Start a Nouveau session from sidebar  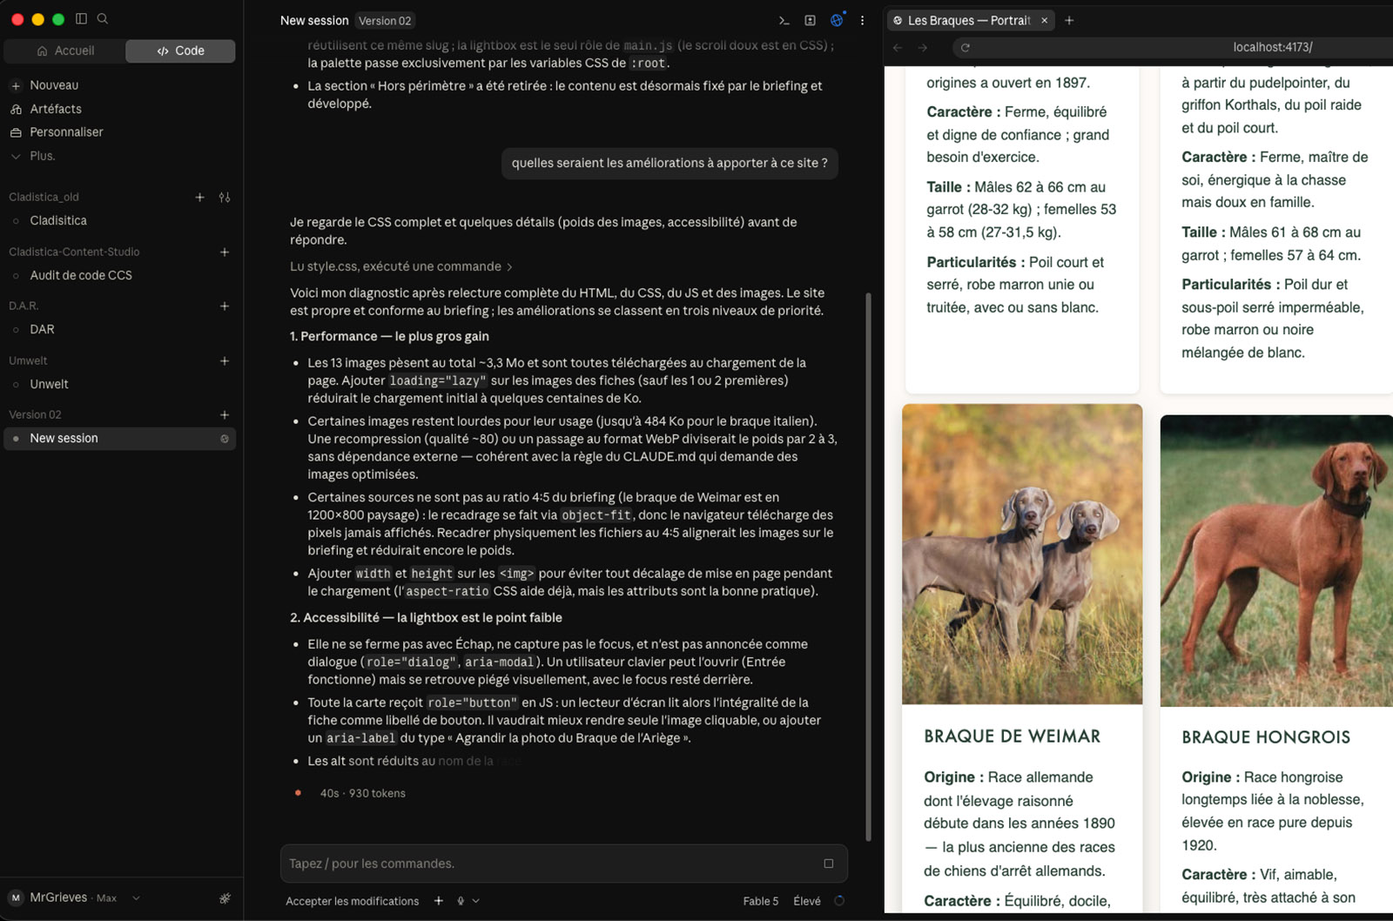pyautogui.click(x=54, y=85)
